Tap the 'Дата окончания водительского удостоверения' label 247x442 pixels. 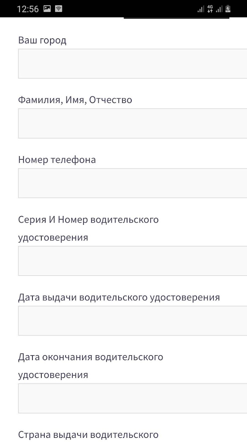point(90,366)
